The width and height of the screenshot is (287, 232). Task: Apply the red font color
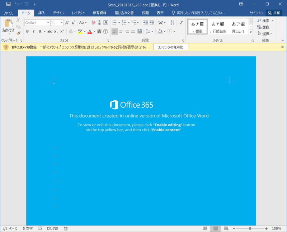point(90,31)
